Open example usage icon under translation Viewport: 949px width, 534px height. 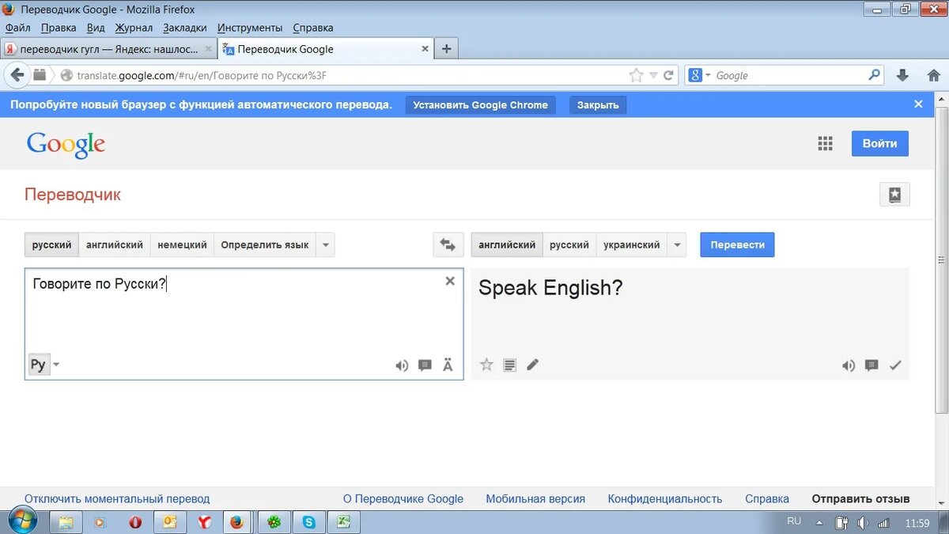coord(871,365)
